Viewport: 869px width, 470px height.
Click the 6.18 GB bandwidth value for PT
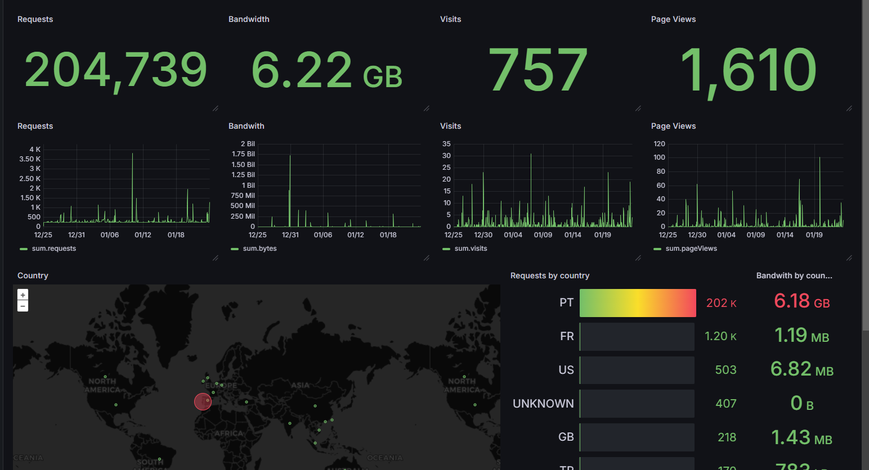pyautogui.click(x=801, y=301)
